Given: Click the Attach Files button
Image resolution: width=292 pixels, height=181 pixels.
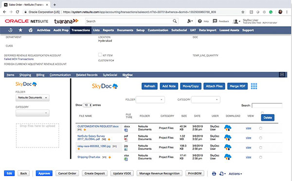Looking at the screenshot, I should coord(214,86).
